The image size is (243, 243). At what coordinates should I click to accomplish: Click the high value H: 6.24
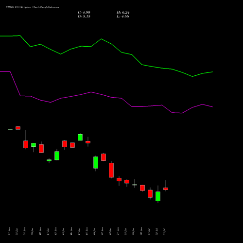coord(123,13)
